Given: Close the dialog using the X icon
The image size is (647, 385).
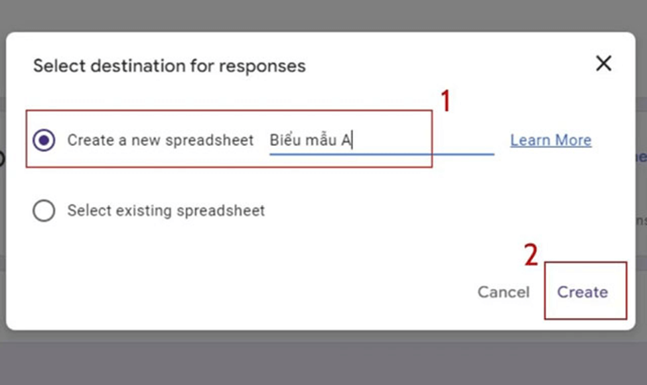Looking at the screenshot, I should (603, 64).
